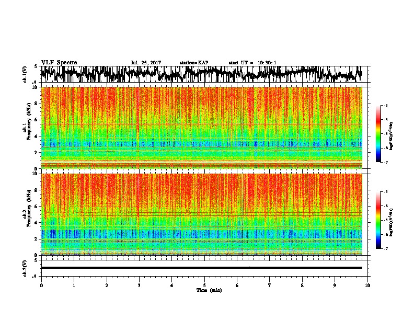The width and height of the screenshot is (414, 320).
Task: Click the ch.1 spectrogram color scale bar
Action: (x=378, y=134)
